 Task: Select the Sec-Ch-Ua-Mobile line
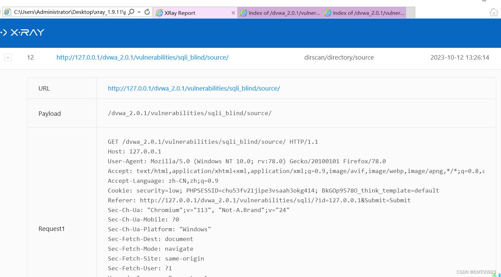143,219
